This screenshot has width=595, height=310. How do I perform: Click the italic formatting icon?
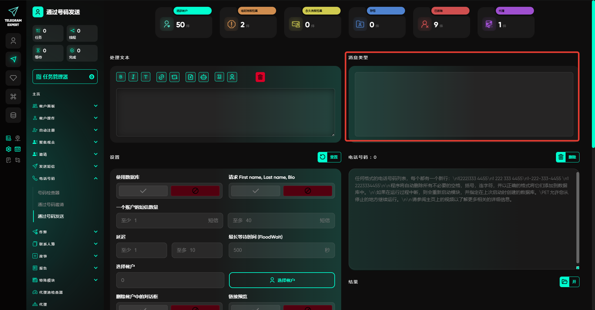(x=133, y=77)
